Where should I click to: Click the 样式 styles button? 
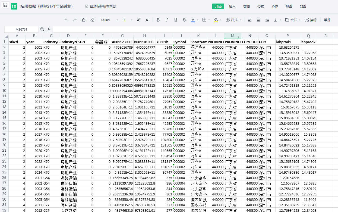232,20
